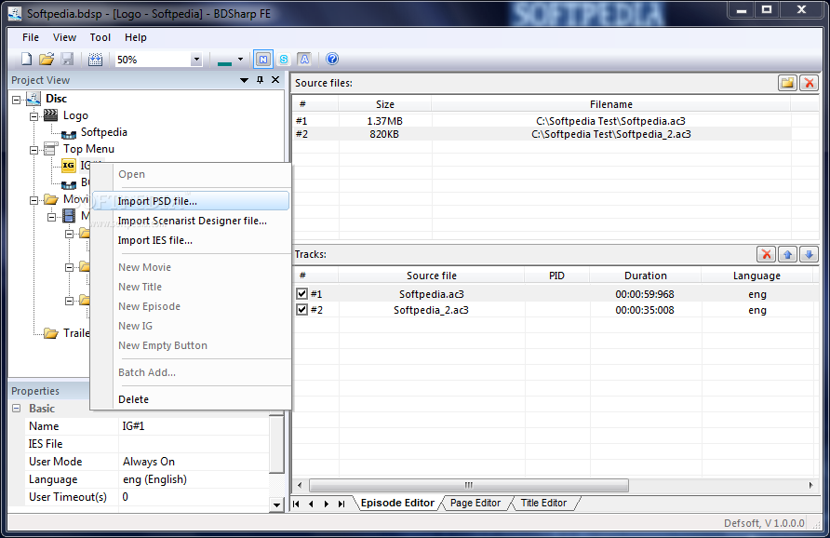830x538 pixels.
Task: Select the Disc icon in the tree
Action: (x=33, y=99)
